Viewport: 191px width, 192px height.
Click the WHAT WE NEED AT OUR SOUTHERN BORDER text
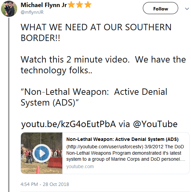(96, 33)
